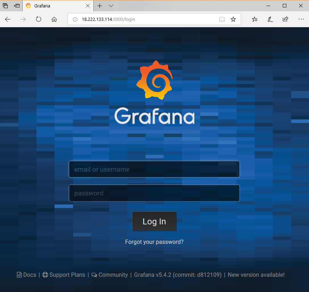309x292 pixels.
Task: Click the Support Plans lifebuoy icon
Action: point(45,275)
